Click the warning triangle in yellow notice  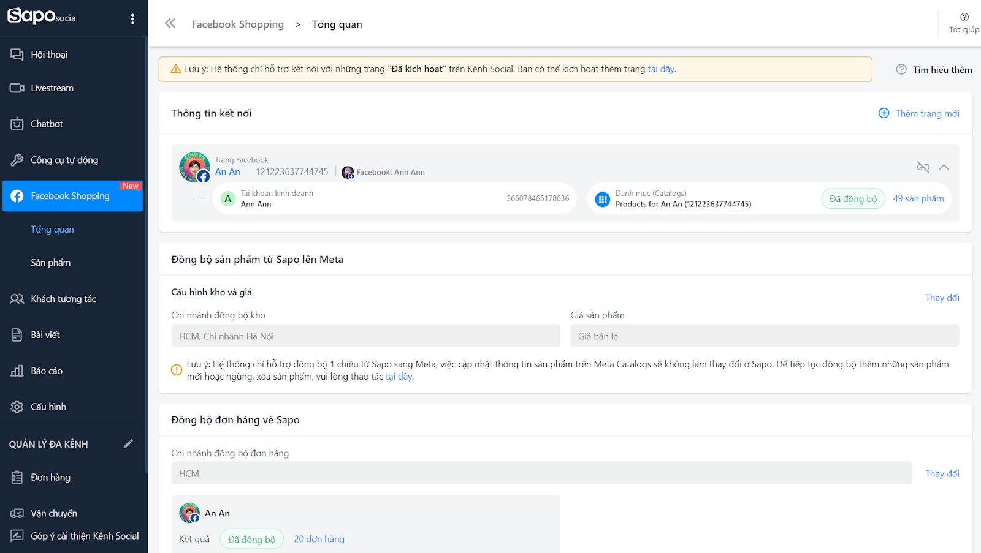175,69
